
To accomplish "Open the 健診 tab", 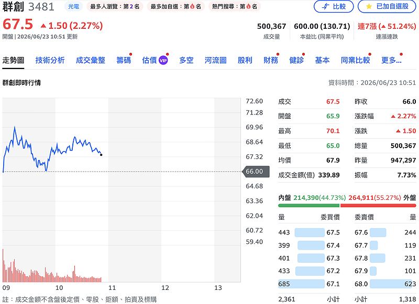I will pos(296,60).
